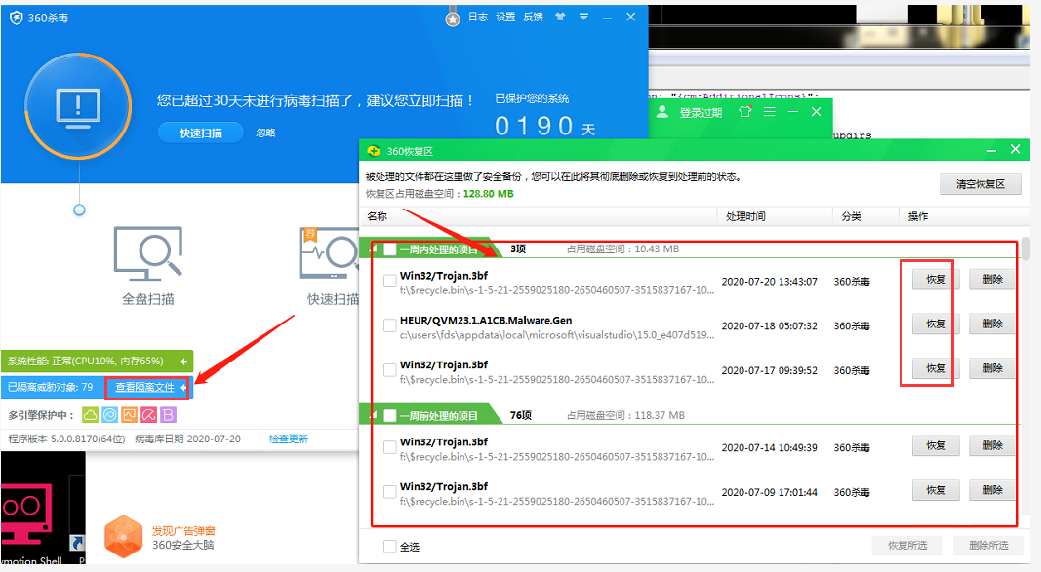Click the pink monitor desktop shortcut icon
Image resolution: width=1041 pixels, height=572 pixels.
tap(26, 515)
